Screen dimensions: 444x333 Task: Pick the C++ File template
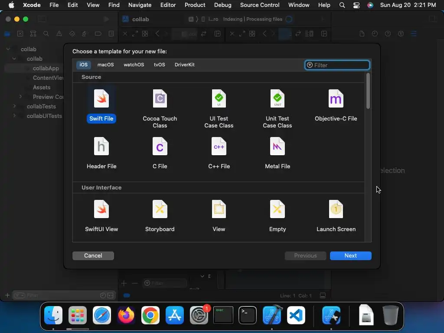[219, 153]
